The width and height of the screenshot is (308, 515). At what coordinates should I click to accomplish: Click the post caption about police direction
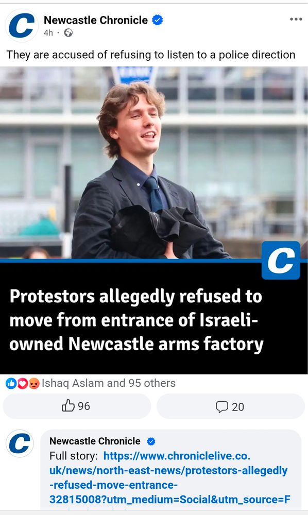point(151,55)
